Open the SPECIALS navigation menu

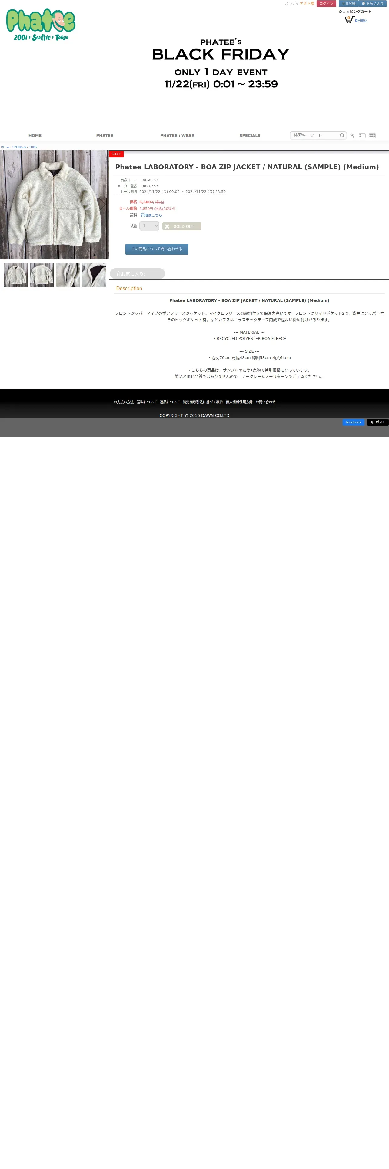(x=250, y=136)
